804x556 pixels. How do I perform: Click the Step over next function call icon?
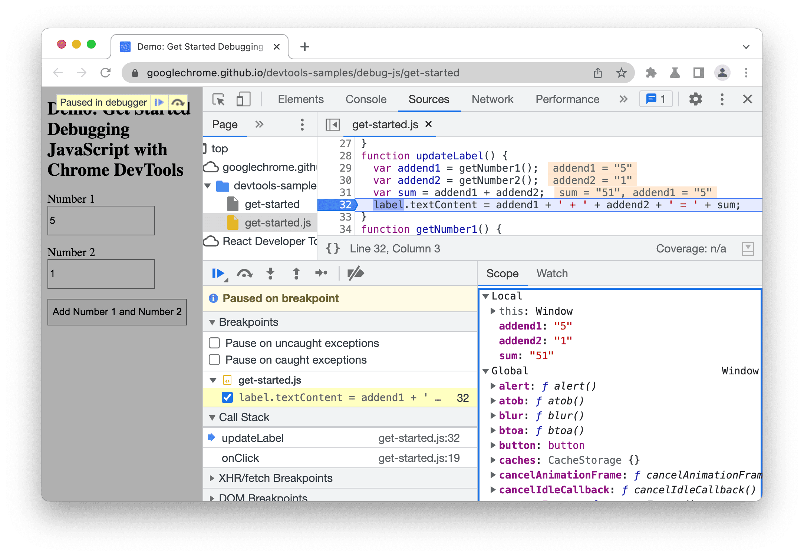pos(244,274)
